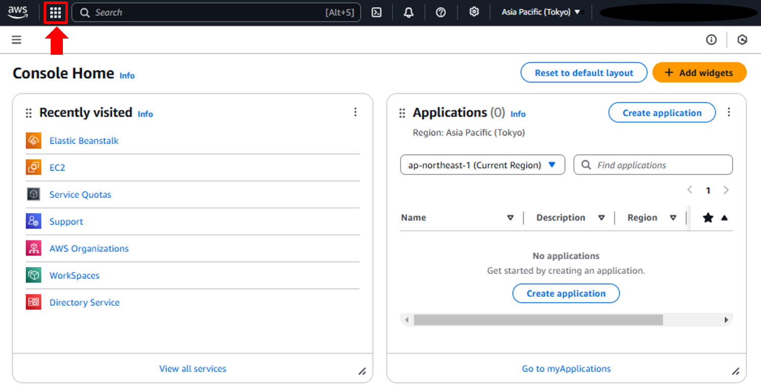Open Recently visited widget options menu
Viewport: 761px width, 388px height.
coord(355,112)
